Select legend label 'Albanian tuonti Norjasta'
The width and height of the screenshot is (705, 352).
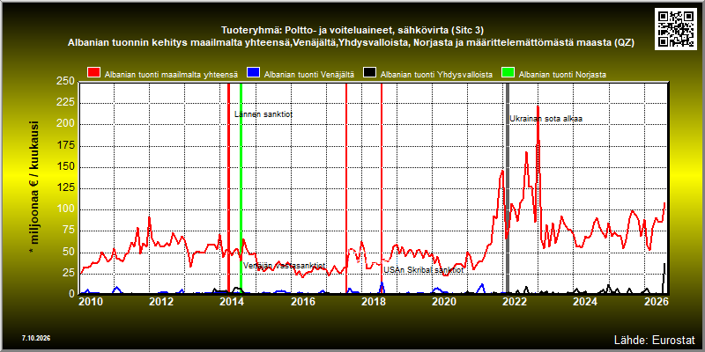[562, 75]
